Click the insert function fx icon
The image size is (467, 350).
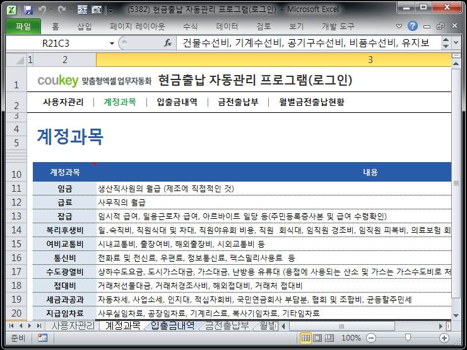[x=168, y=43]
